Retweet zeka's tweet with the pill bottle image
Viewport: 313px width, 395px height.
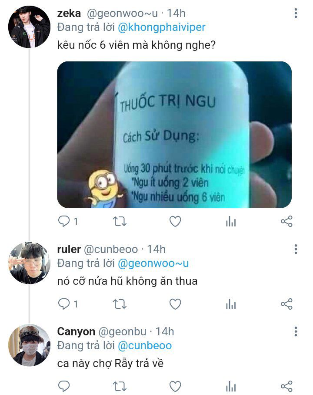click(120, 222)
